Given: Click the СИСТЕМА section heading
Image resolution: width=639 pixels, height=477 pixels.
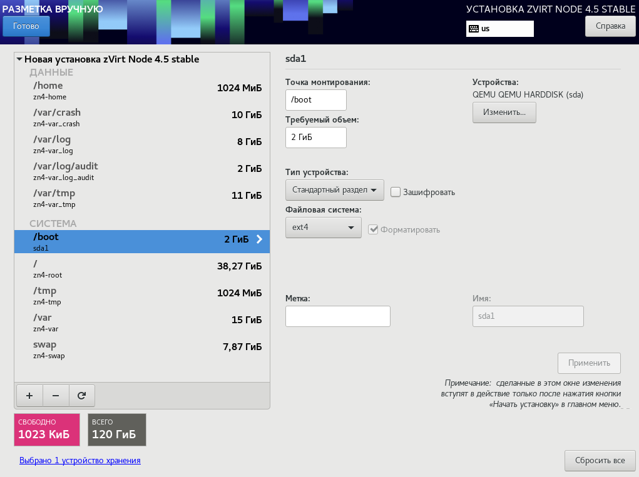Looking at the screenshot, I should 53,223.
